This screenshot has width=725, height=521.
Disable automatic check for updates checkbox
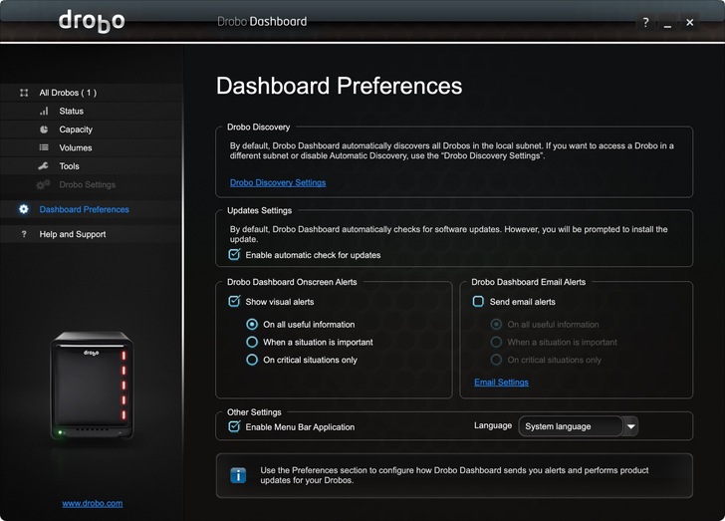point(234,255)
